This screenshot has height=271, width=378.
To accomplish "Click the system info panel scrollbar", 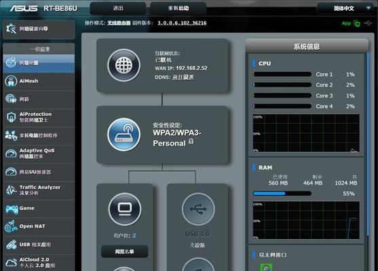I will coord(368,144).
